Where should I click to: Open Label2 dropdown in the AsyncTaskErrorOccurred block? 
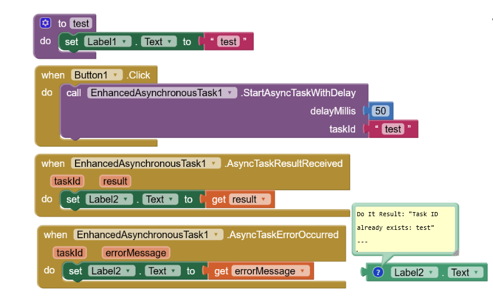coord(111,271)
